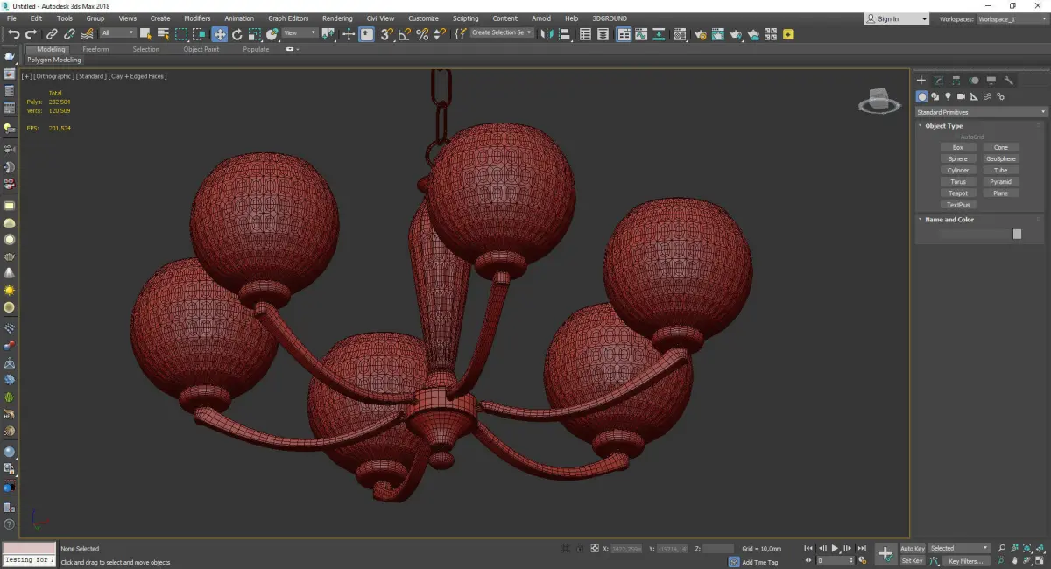Image resolution: width=1051 pixels, height=569 pixels.
Task: Open the Mirror tool
Action: 547,34
